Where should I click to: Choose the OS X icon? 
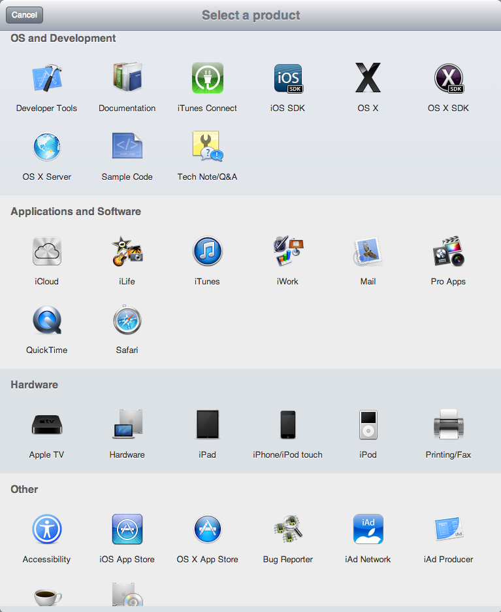368,78
